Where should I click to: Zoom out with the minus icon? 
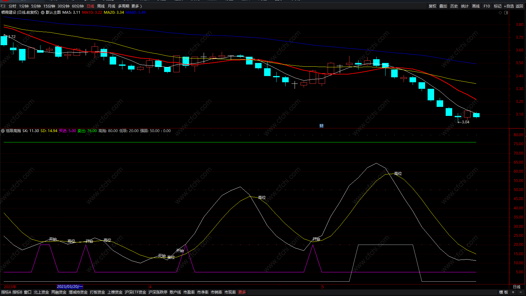520,292
